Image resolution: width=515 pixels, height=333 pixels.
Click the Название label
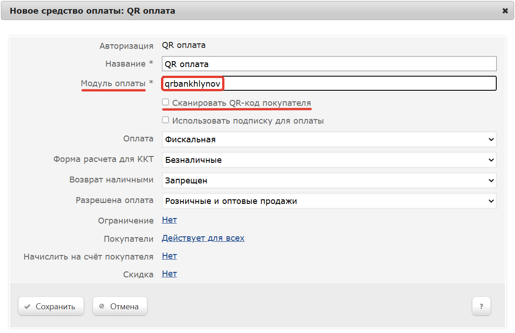pyautogui.click(x=125, y=64)
